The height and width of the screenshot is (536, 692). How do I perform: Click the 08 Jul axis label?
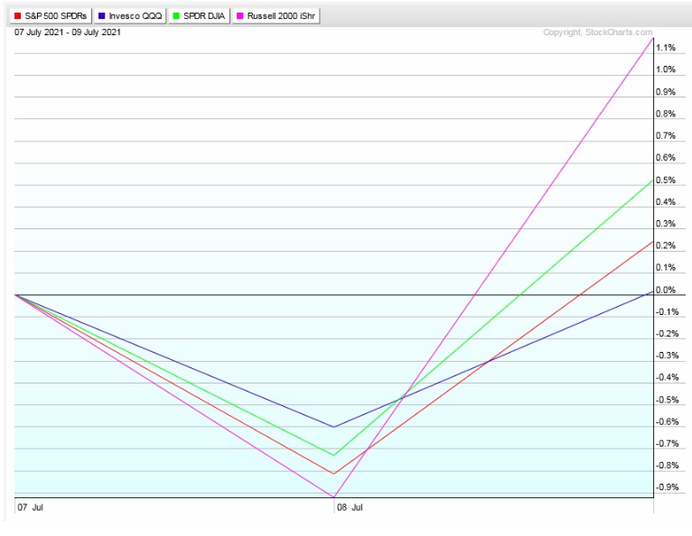(350, 507)
